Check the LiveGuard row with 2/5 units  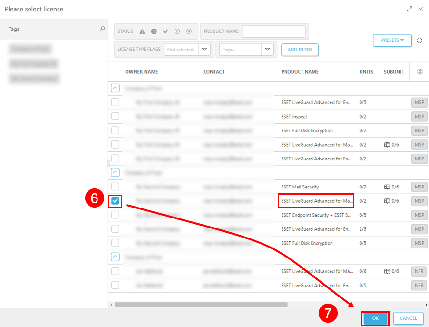point(115,229)
